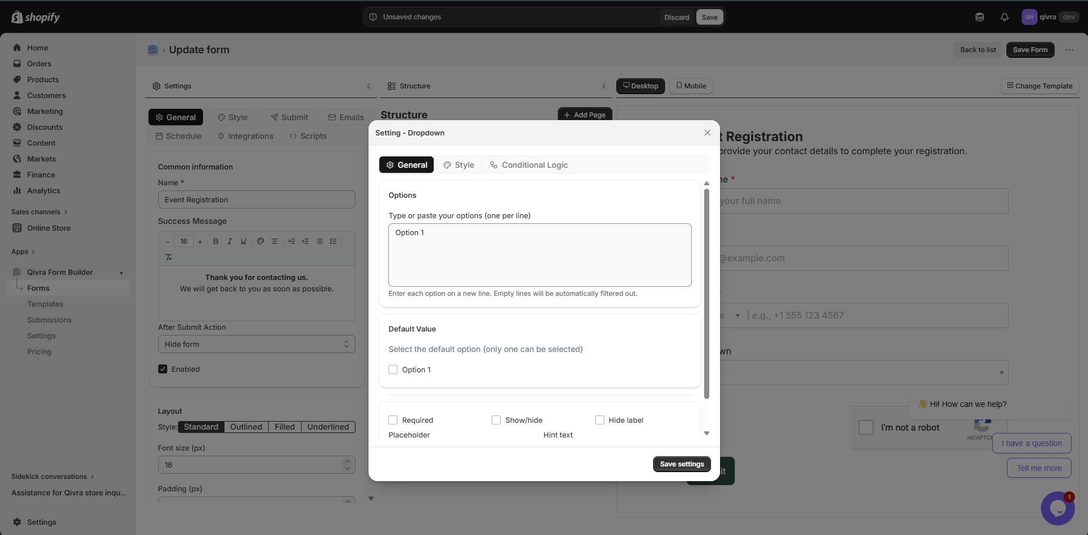The image size is (1088, 535).
Task: Open text alignment in editor toolbar
Action: (x=274, y=241)
